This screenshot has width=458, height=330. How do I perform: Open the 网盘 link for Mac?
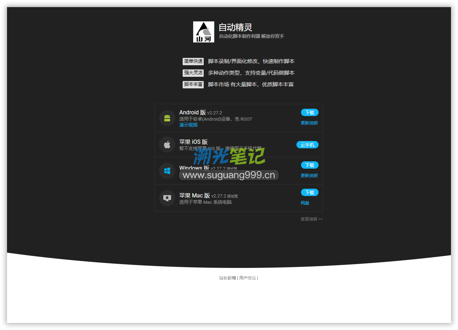(x=305, y=203)
